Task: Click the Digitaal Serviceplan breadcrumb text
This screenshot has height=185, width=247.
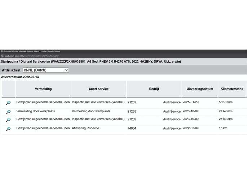Action: pos(36,62)
